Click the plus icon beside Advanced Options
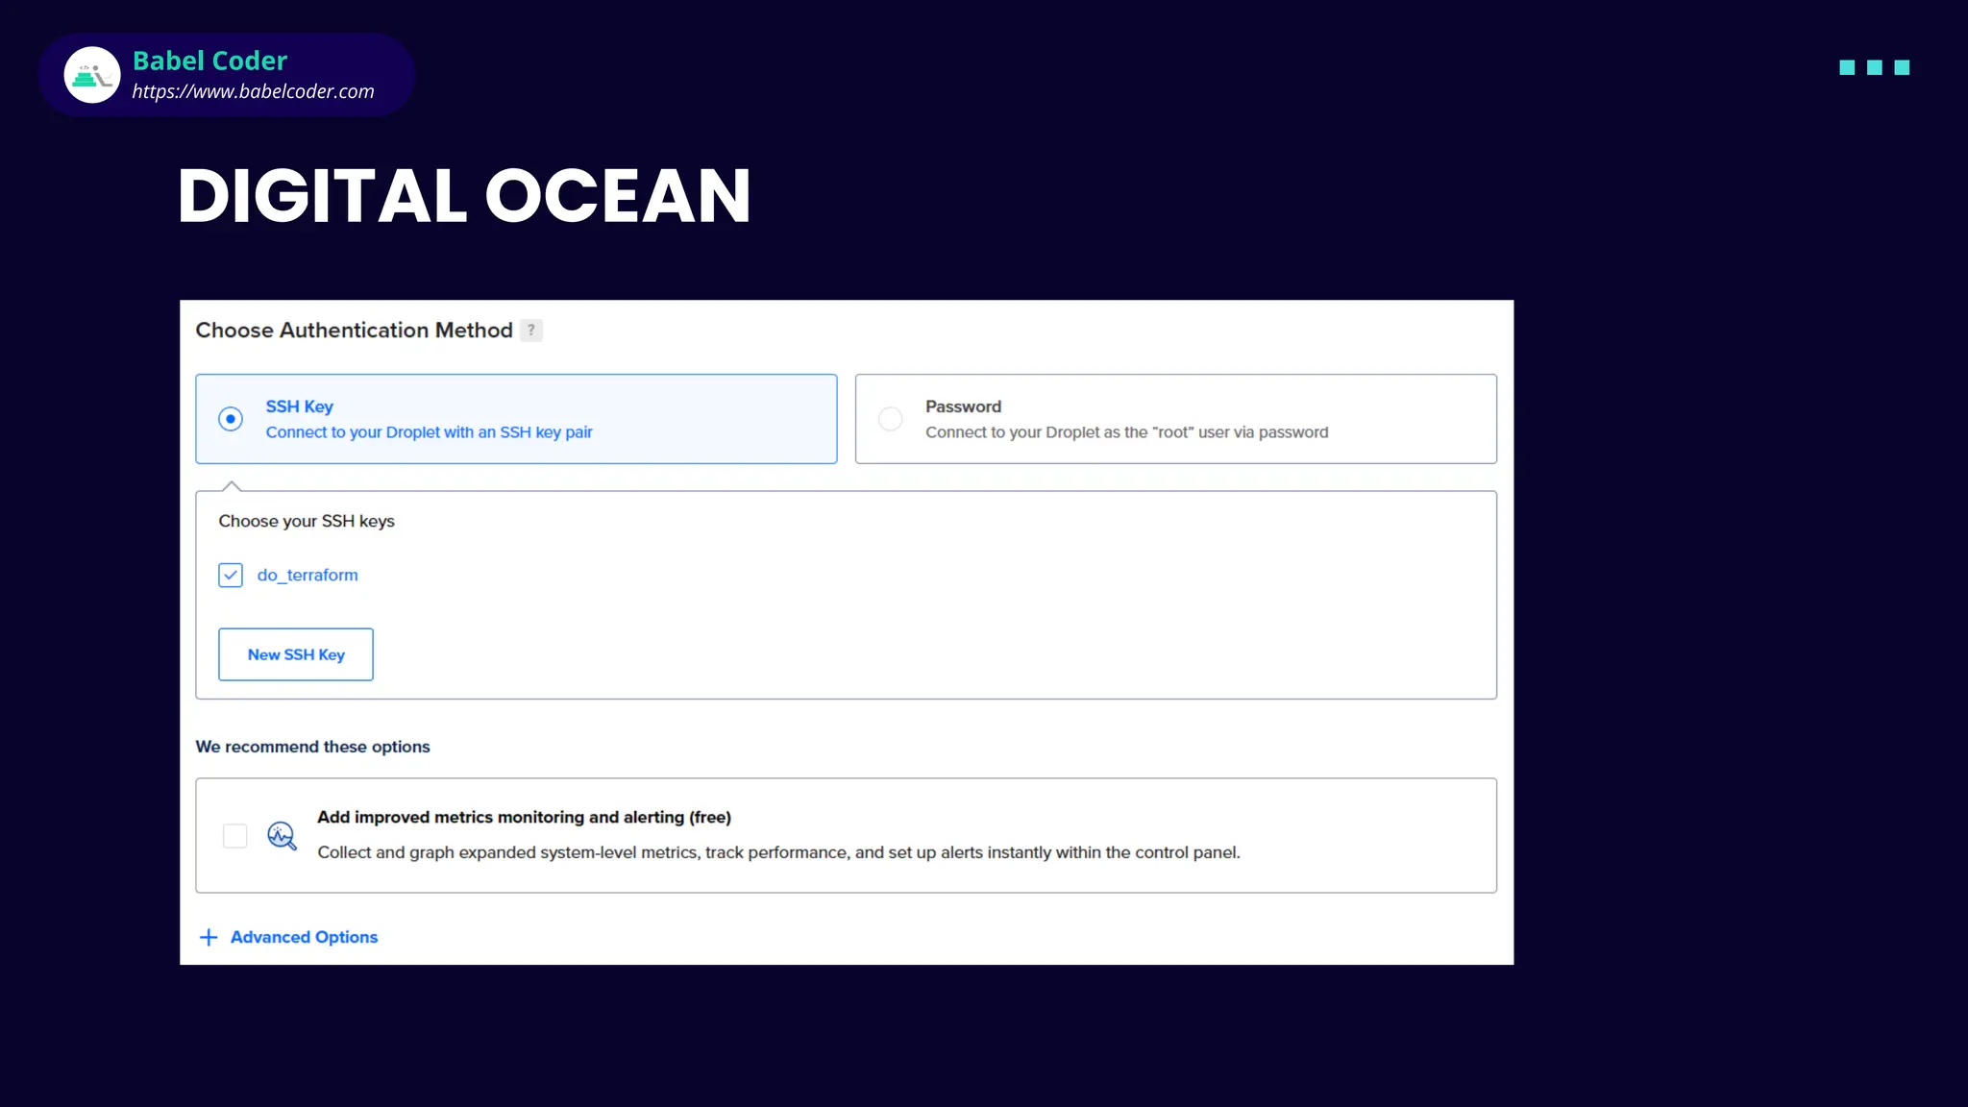 click(209, 937)
